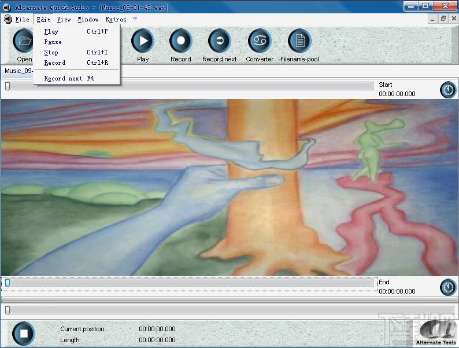Screen dimensions: 459x348
Task: Start recording with the Record icon
Action: coord(180,41)
